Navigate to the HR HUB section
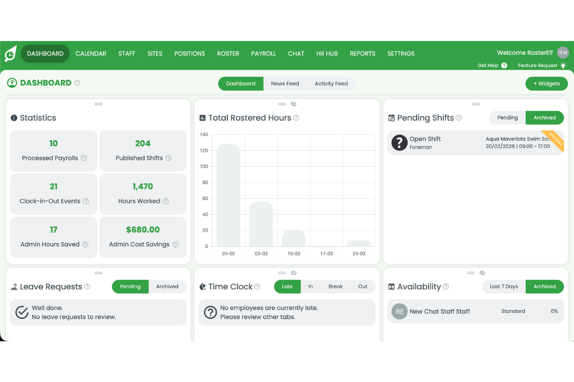574x382 pixels. (x=327, y=53)
